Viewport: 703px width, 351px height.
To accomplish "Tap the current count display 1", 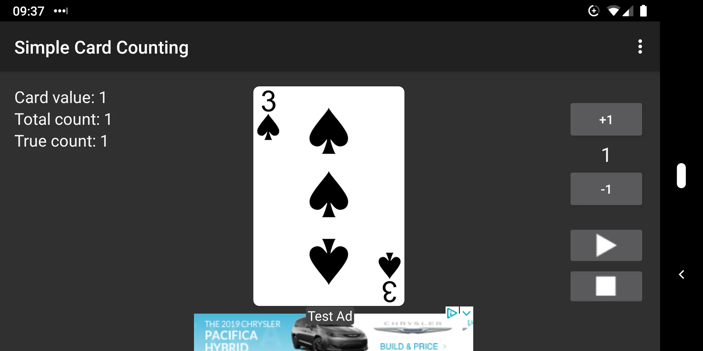I will tap(606, 154).
